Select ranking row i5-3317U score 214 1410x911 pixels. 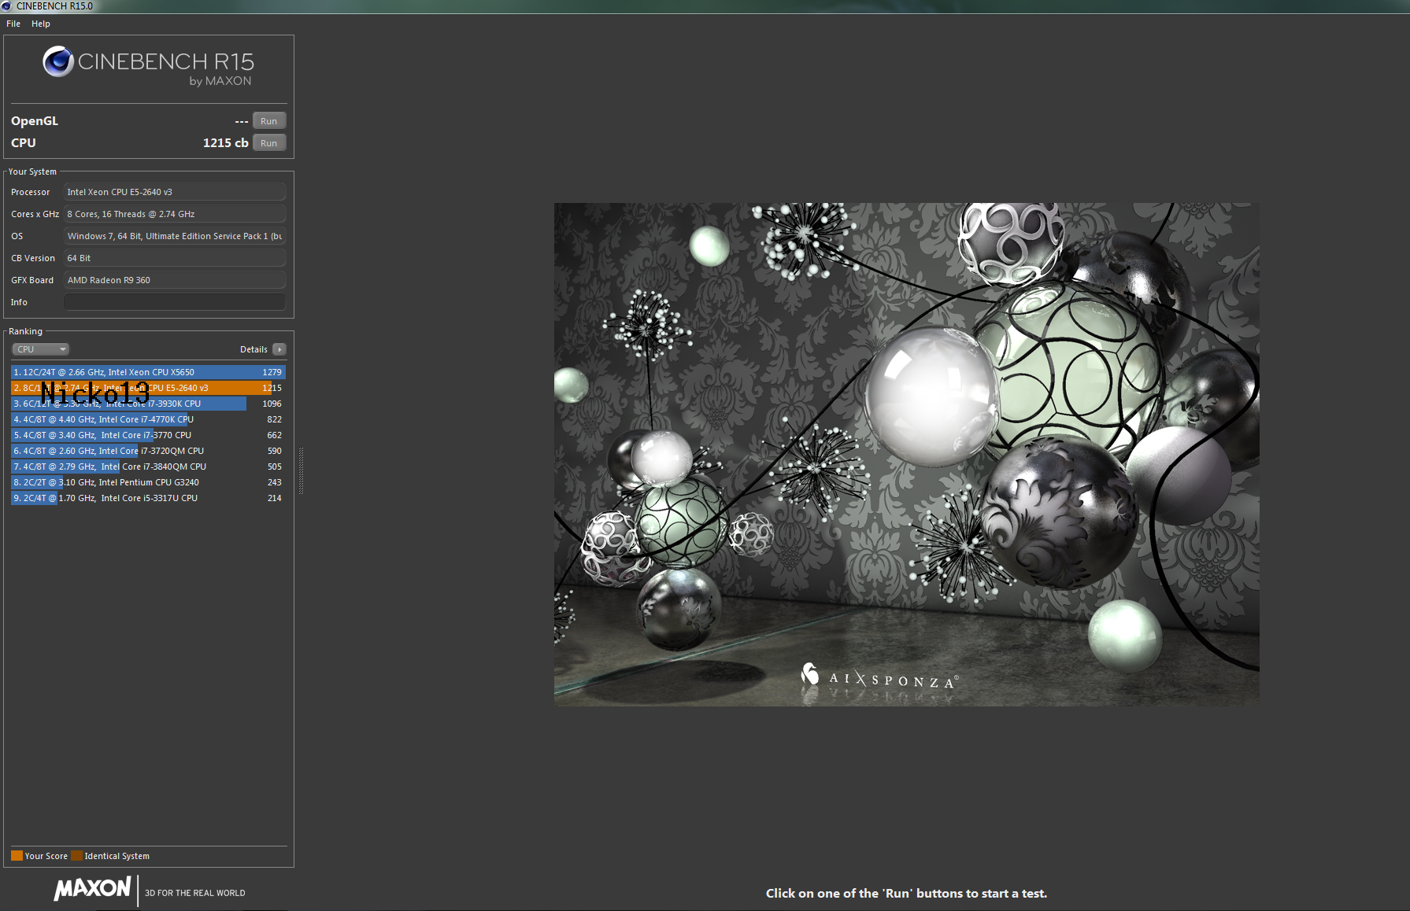tap(148, 498)
